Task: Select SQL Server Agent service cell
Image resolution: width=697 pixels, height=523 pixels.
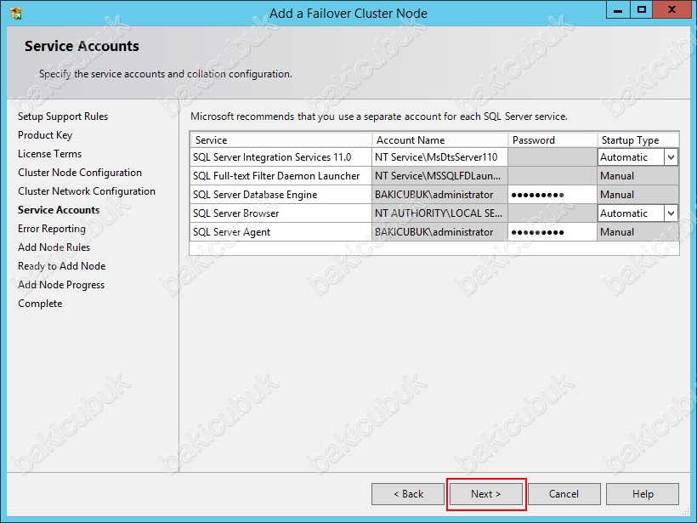Action: tap(281, 231)
